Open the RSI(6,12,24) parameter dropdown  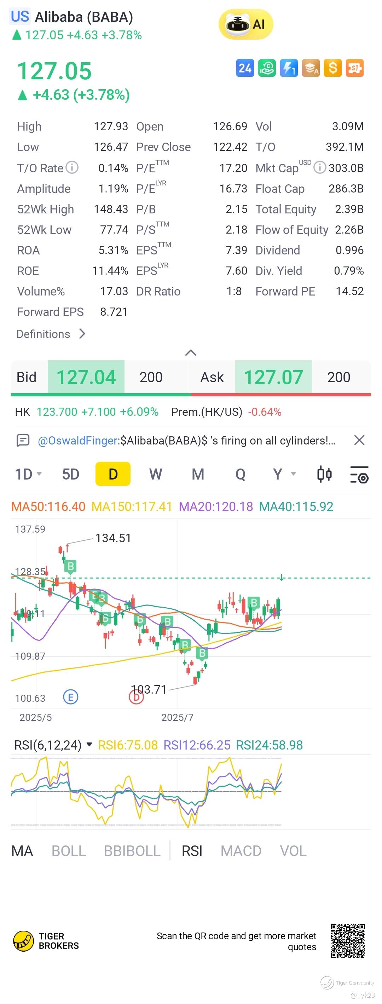click(53, 745)
